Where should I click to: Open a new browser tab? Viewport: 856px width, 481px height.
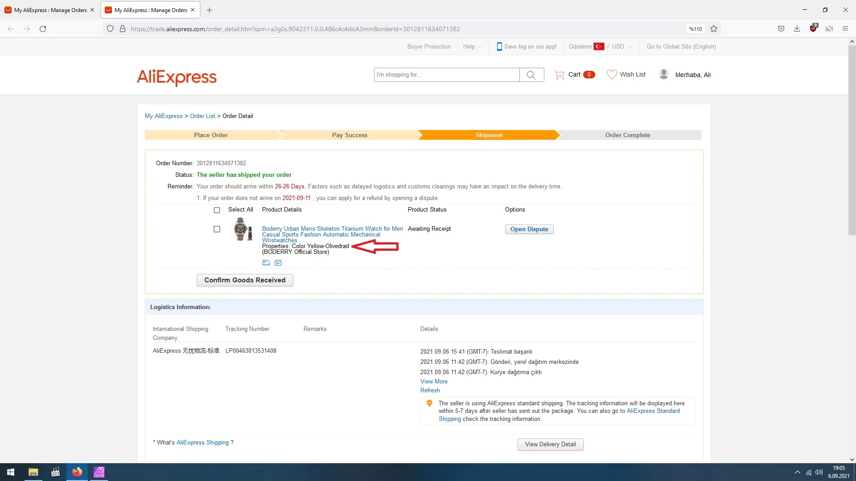pos(209,10)
